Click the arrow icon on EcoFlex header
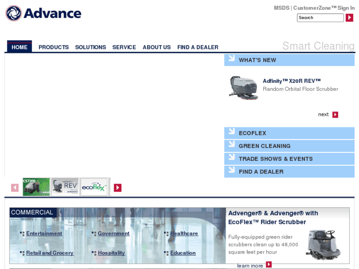The image size is (359, 269). [x=232, y=131]
